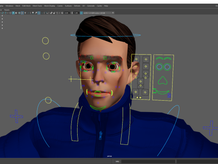The width and height of the screenshot is (218, 164).
Task: Click the exposure value field showing 0.00
Action: [x=66, y=13]
